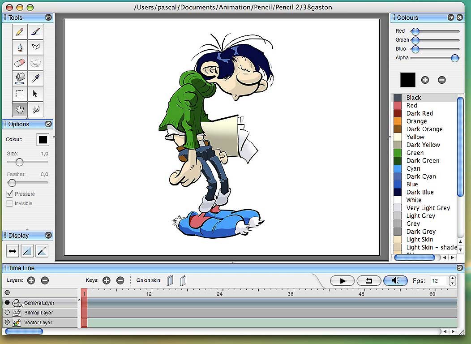Screen dimensions: 471x344
Task: Adjust the Size slider
Action: coord(28,162)
